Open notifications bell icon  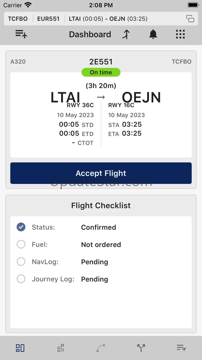click(x=153, y=34)
